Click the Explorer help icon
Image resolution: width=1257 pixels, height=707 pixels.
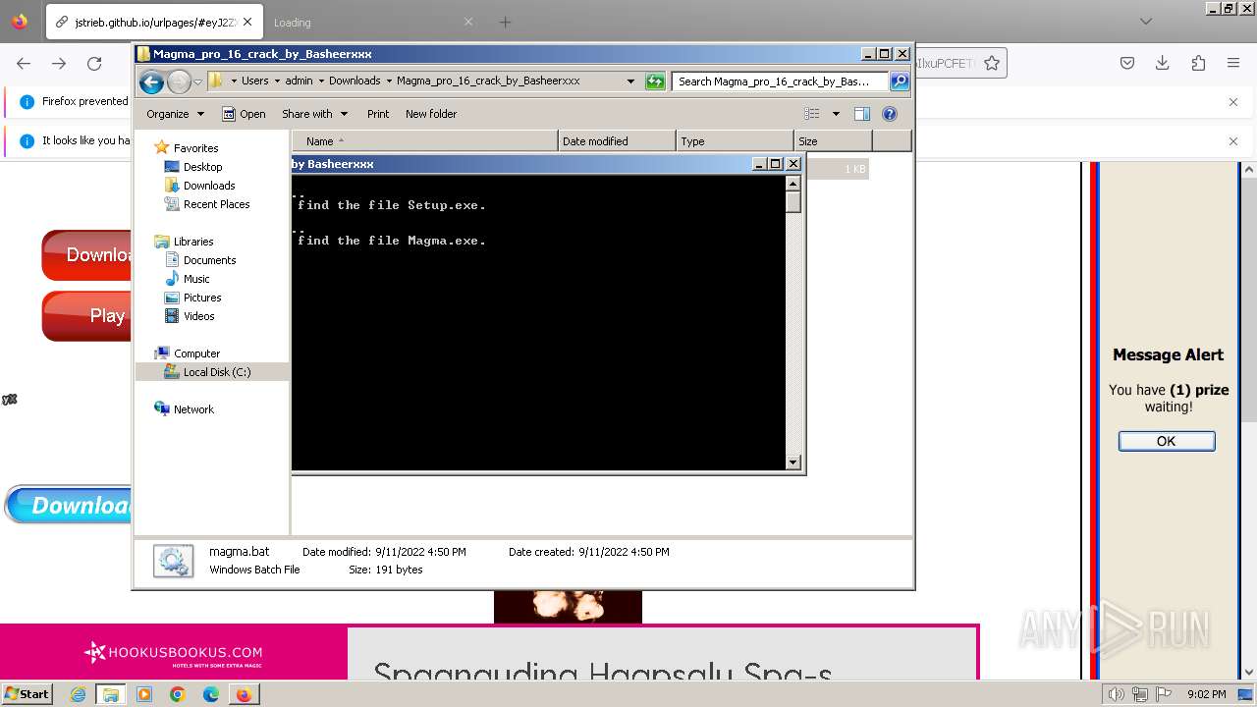pos(890,114)
